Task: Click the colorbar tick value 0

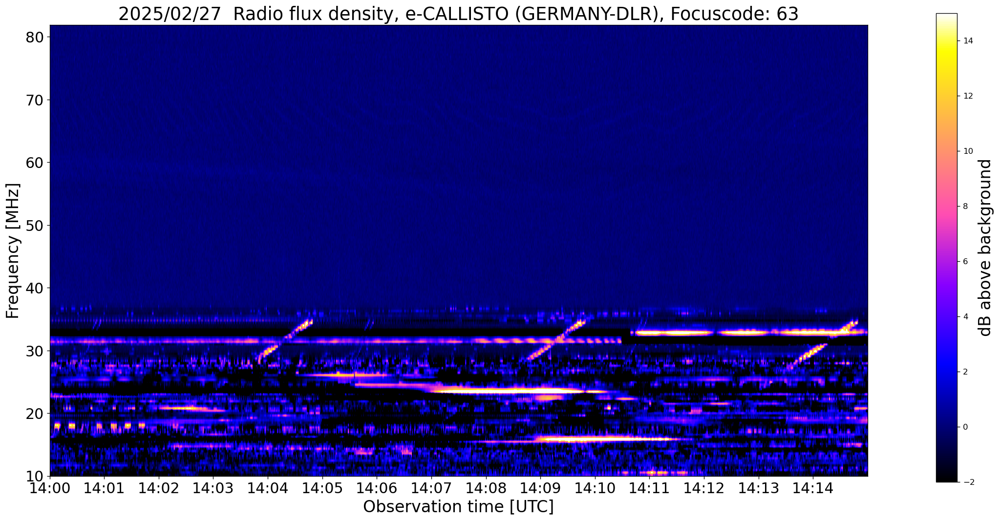Action: (x=965, y=427)
